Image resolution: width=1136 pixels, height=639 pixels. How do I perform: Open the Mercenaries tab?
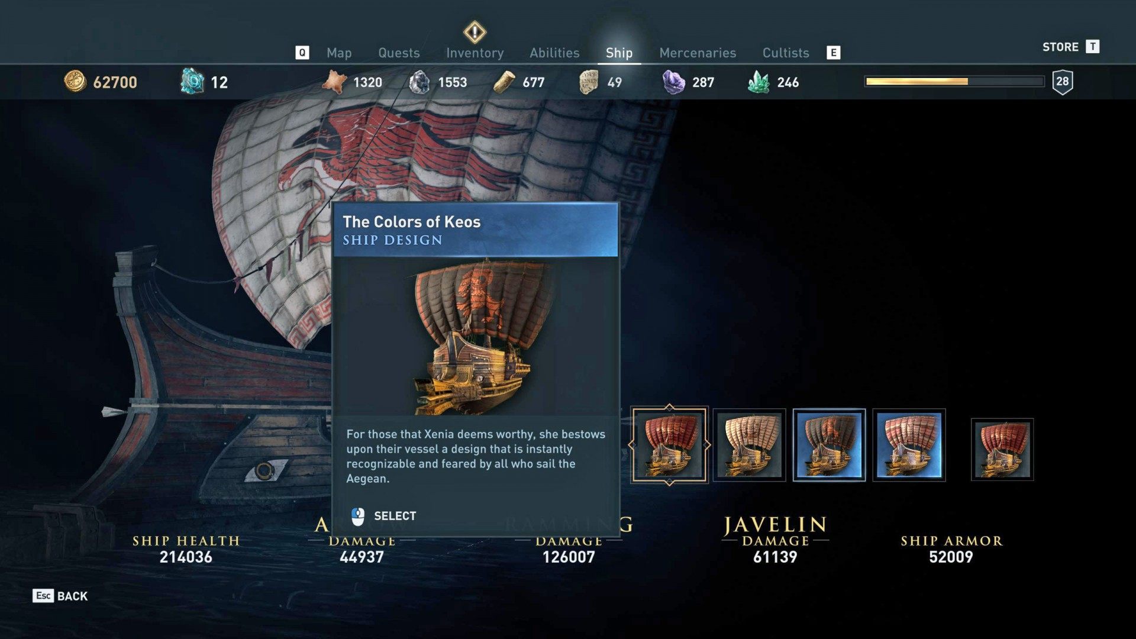698,53
